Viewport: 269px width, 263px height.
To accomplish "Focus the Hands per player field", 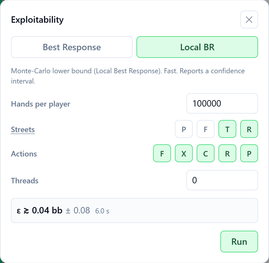I will coord(222,103).
